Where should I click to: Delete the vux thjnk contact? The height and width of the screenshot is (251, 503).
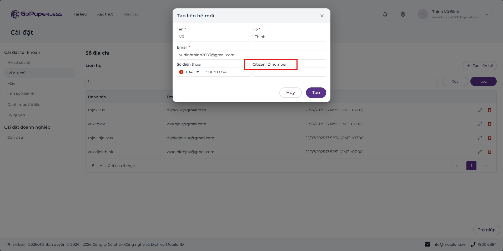490,124
